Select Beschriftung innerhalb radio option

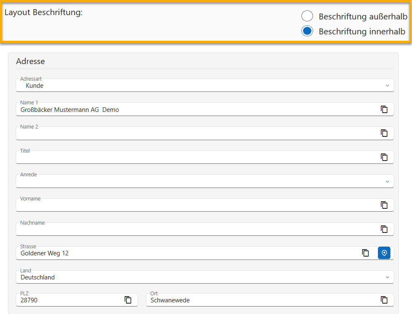[x=307, y=31]
